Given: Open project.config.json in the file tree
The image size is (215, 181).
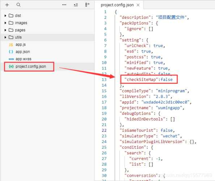Looking at the screenshot, I should point(31,67).
